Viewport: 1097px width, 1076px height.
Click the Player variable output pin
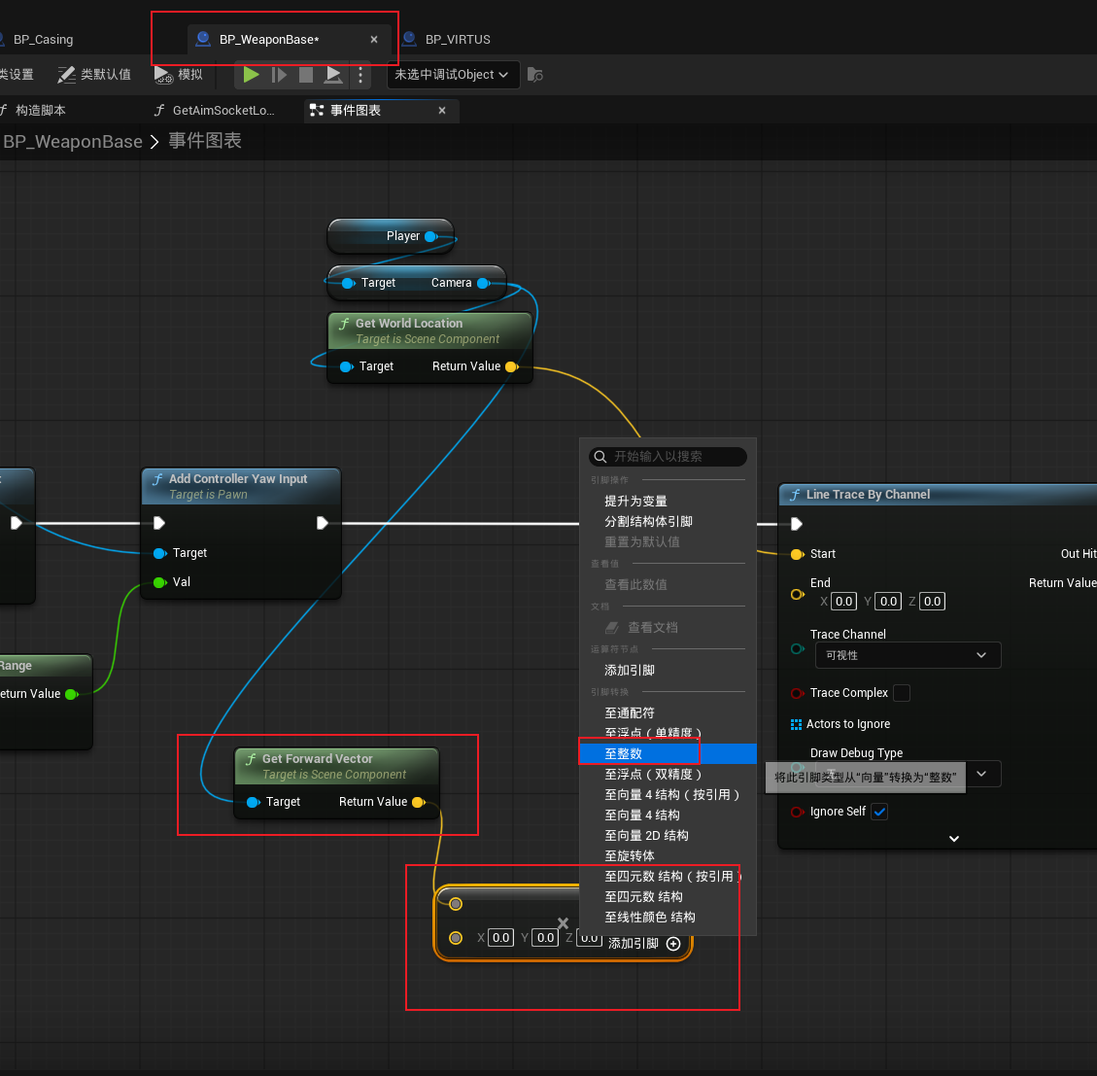(431, 236)
